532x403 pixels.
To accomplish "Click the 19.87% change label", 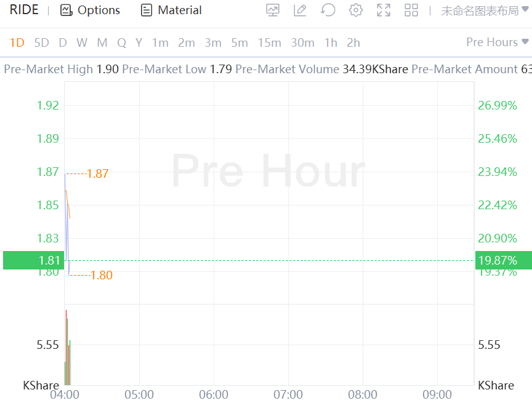I will (498, 260).
